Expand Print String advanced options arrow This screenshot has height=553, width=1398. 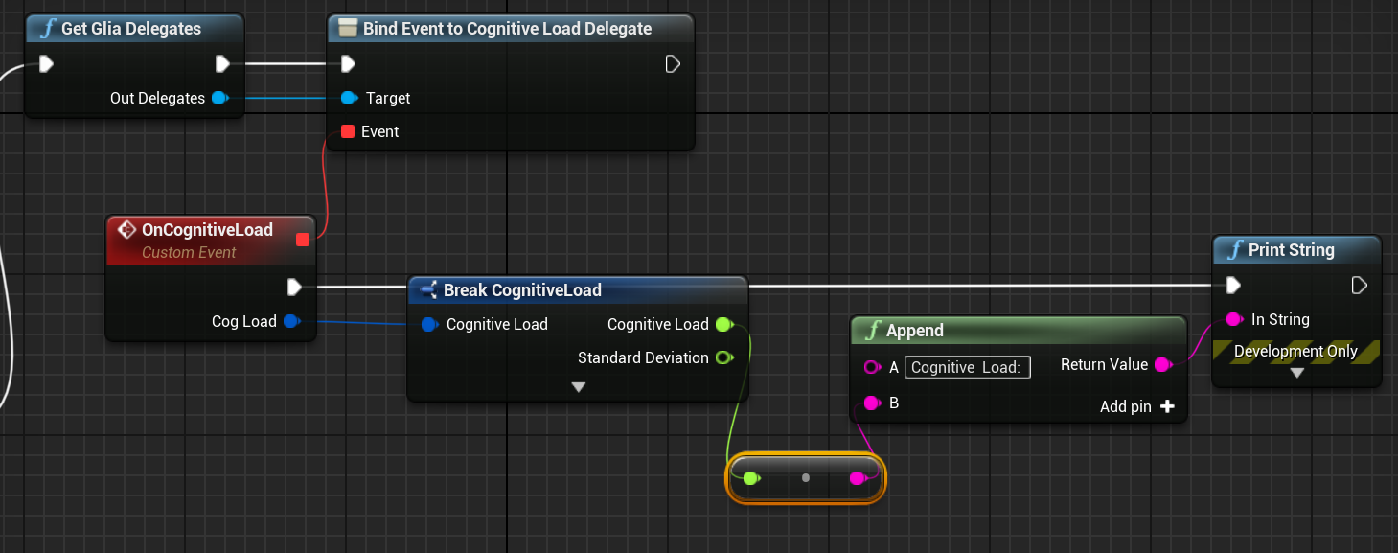point(1296,373)
